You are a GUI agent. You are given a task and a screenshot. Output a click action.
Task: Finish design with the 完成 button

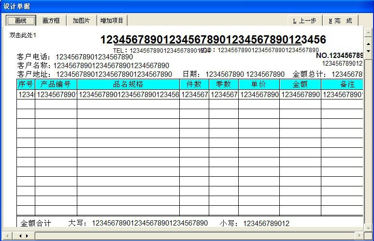[x=340, y=21]
